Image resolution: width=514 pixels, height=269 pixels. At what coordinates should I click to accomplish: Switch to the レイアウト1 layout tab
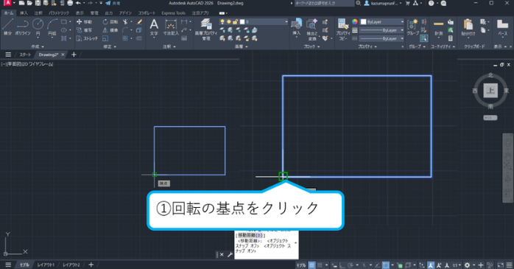point(46,265)
